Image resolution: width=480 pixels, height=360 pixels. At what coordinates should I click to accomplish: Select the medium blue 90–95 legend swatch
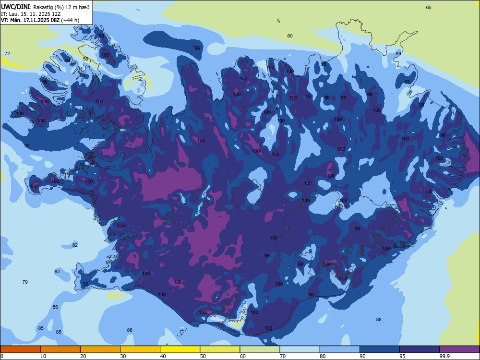[x=380, y=349]
